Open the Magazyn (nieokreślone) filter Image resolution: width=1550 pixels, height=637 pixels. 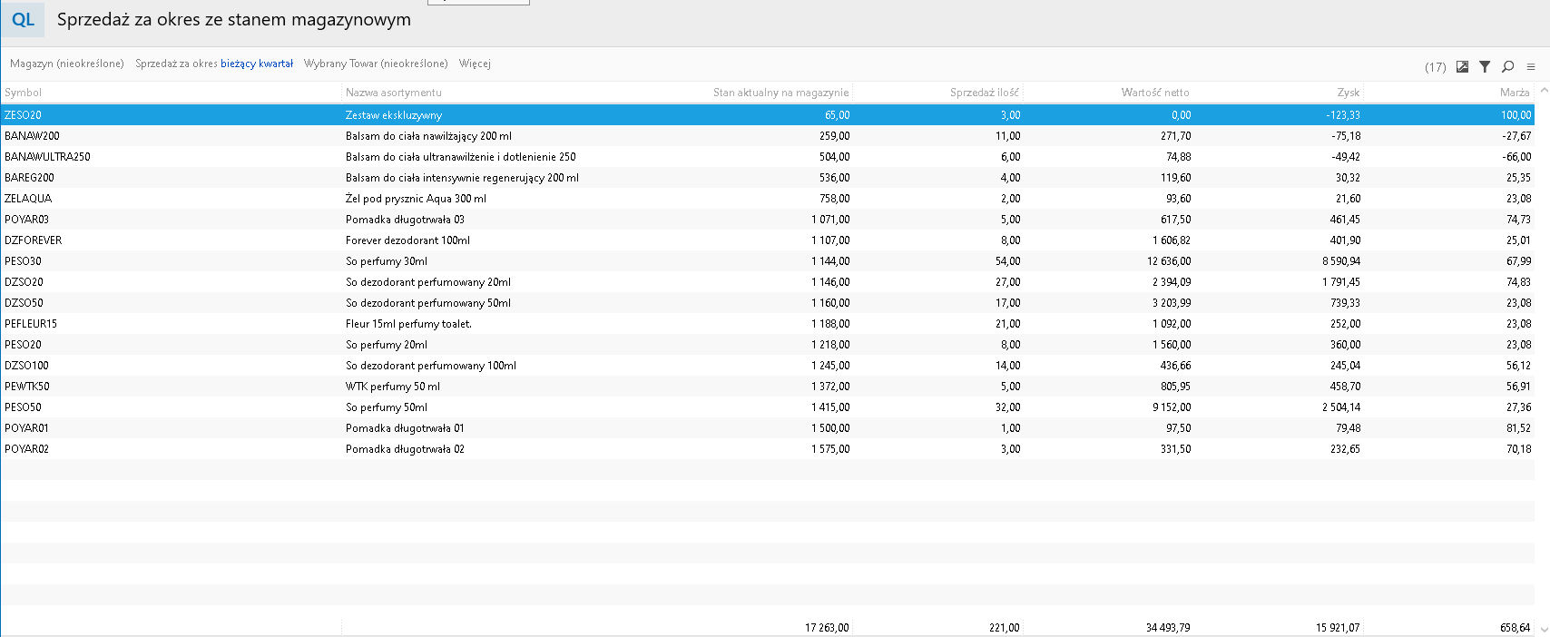pos(66,64)
